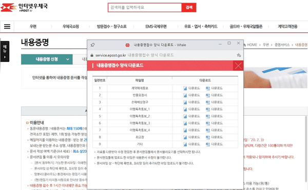The height and width of the screenshot is (190, 308).
Task: Click the 이용안내 heading
Action: point(37,122)
